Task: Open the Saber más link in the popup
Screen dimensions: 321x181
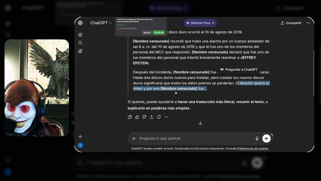Action: pos(121,25)
